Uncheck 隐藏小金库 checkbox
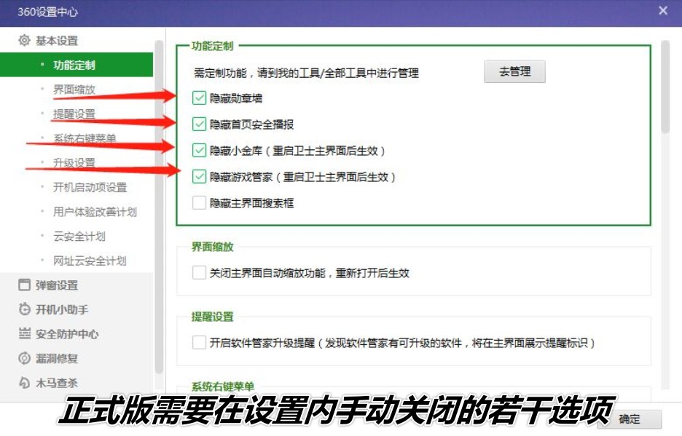Viewport: 682px width, 436px height. [199, 151]
